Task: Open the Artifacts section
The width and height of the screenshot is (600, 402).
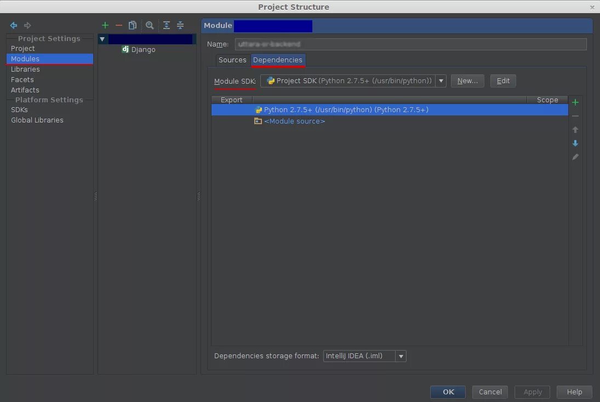Action: click(x=25, y=90)
